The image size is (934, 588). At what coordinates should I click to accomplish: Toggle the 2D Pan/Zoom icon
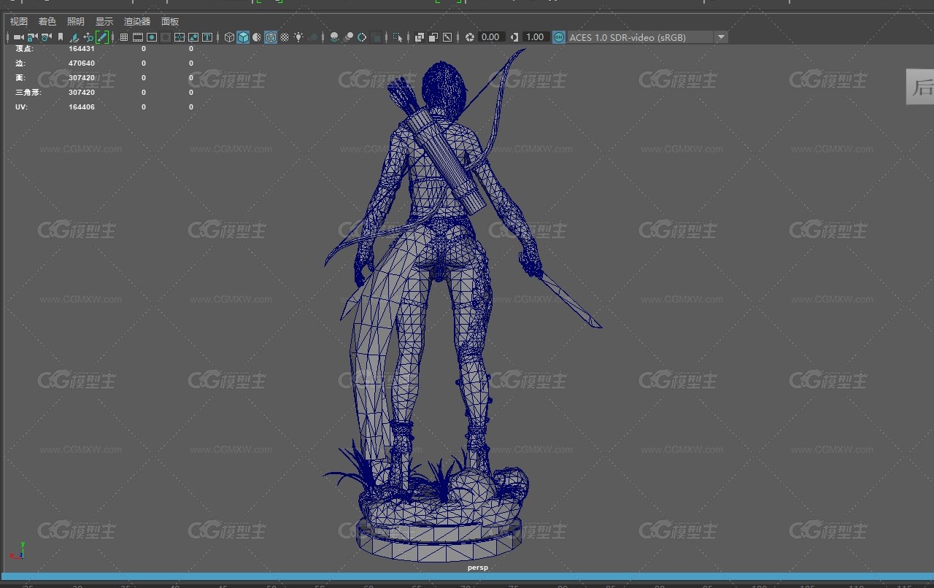(x=88, y=37)
